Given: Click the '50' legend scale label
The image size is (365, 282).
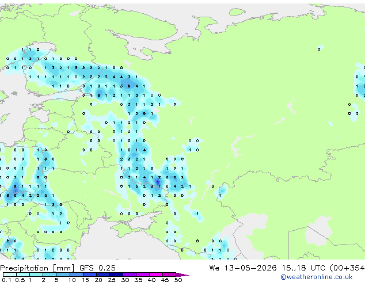Looking at the screenshot, I should pyautogui.click(x=178, y=280).
